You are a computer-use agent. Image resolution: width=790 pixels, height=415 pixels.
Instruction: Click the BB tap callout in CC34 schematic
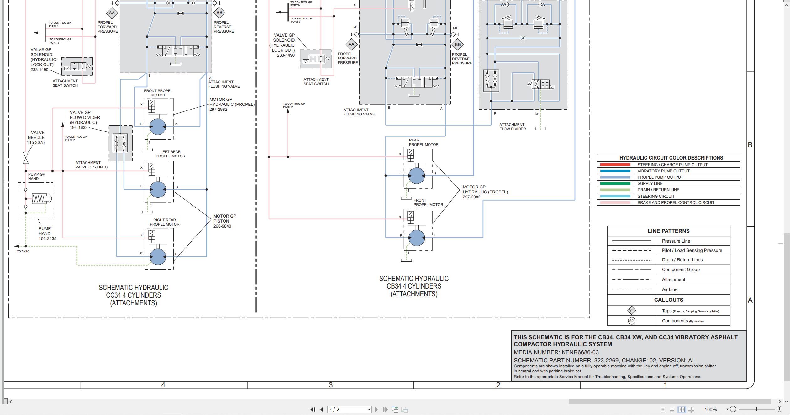pos(219,13)
